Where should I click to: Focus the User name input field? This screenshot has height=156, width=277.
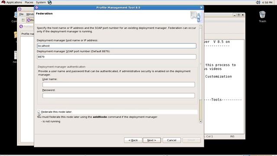tap(119, 84)
